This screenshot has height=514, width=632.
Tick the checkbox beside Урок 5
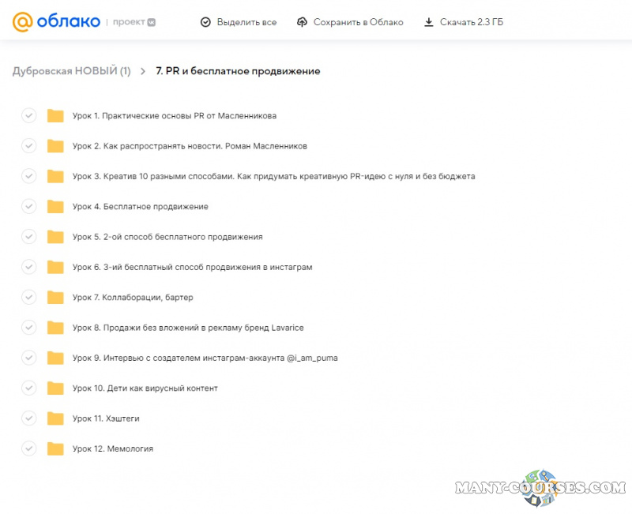[28, 237]
